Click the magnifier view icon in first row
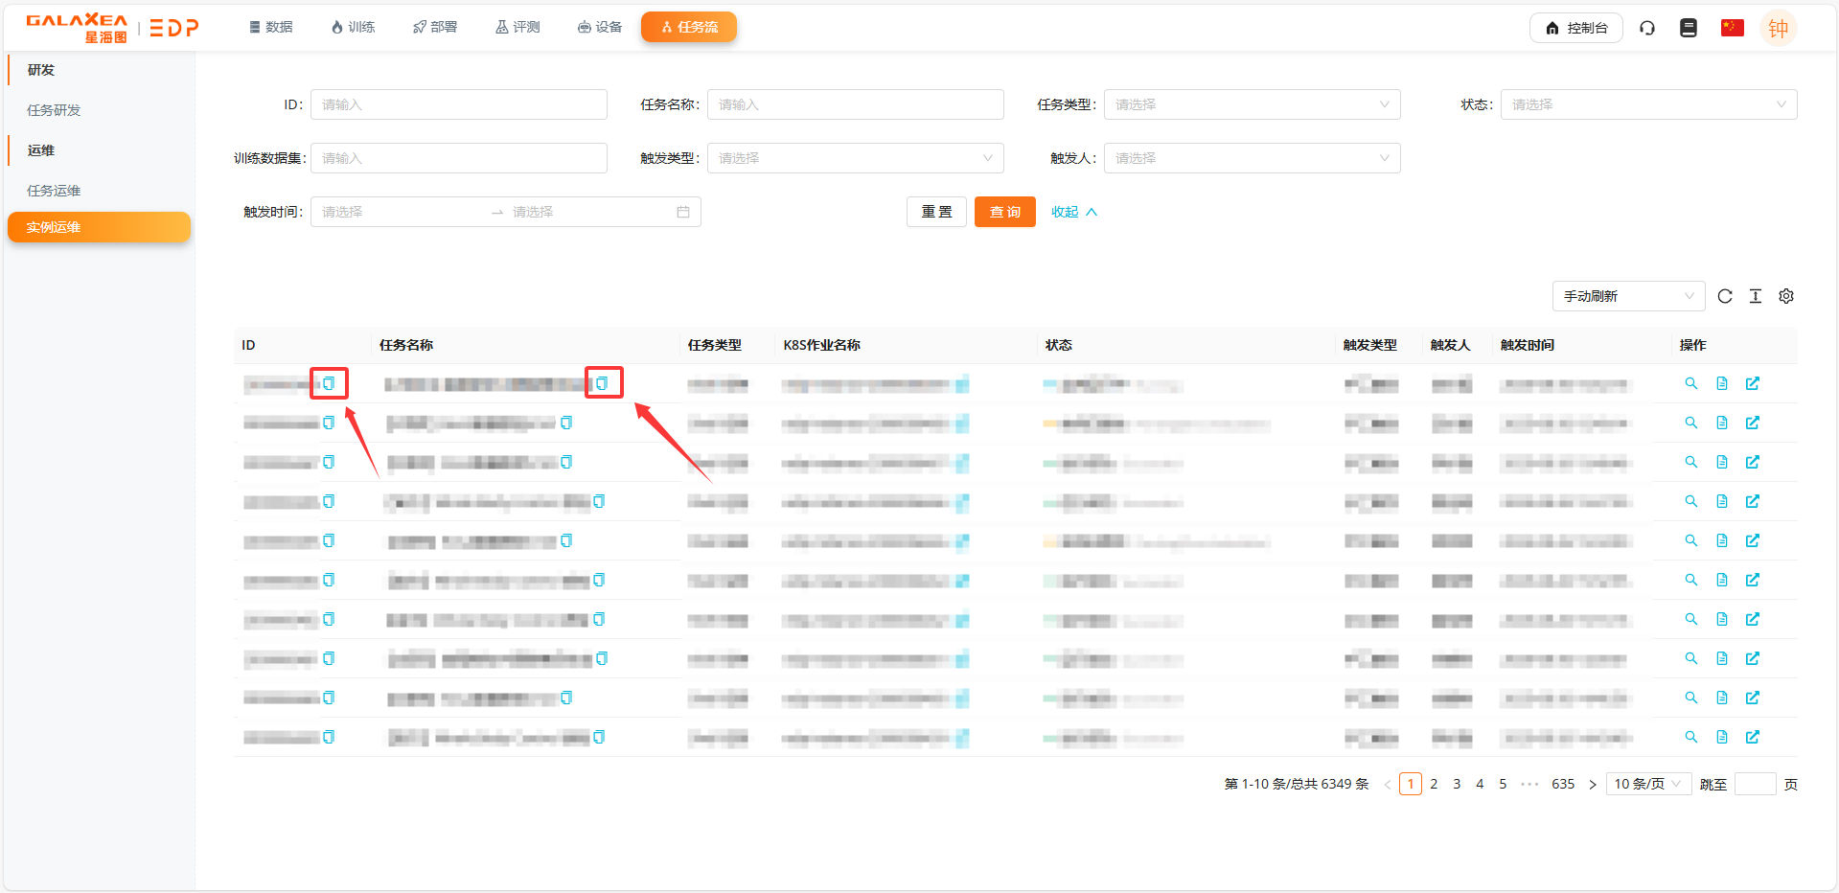Image resolution: width=1839 pixels, height=893 pixels. point(1691,383)
